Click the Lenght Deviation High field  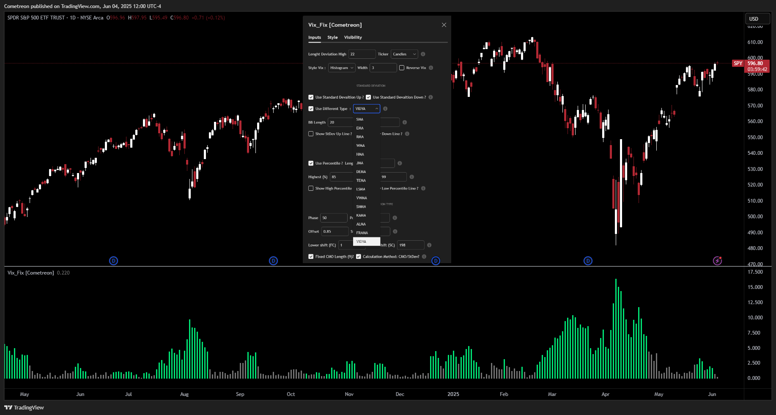point(362,54)
